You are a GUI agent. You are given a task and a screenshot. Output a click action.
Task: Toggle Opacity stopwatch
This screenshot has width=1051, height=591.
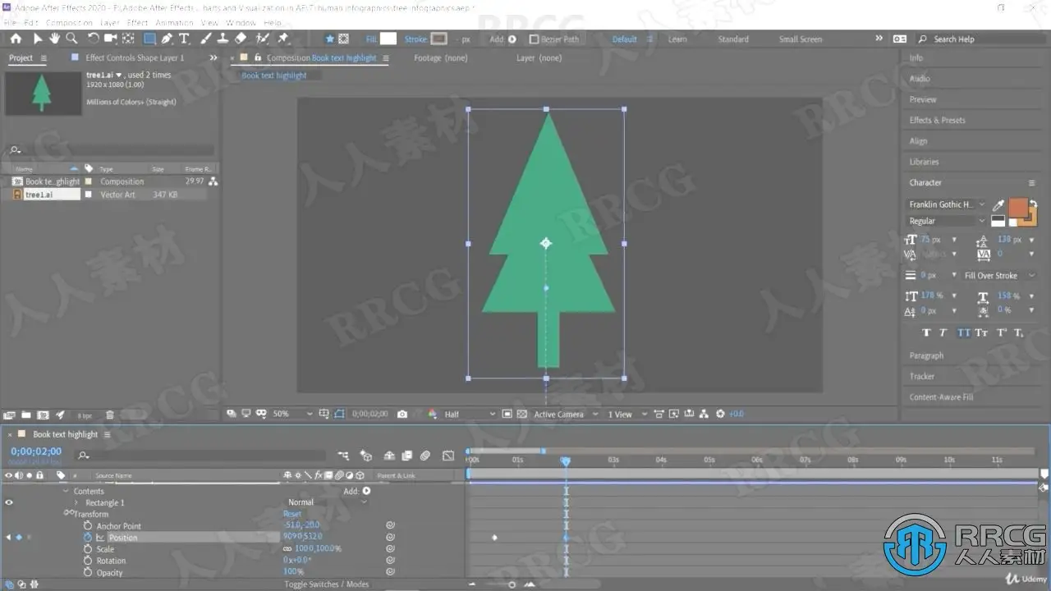pos(88,572)
